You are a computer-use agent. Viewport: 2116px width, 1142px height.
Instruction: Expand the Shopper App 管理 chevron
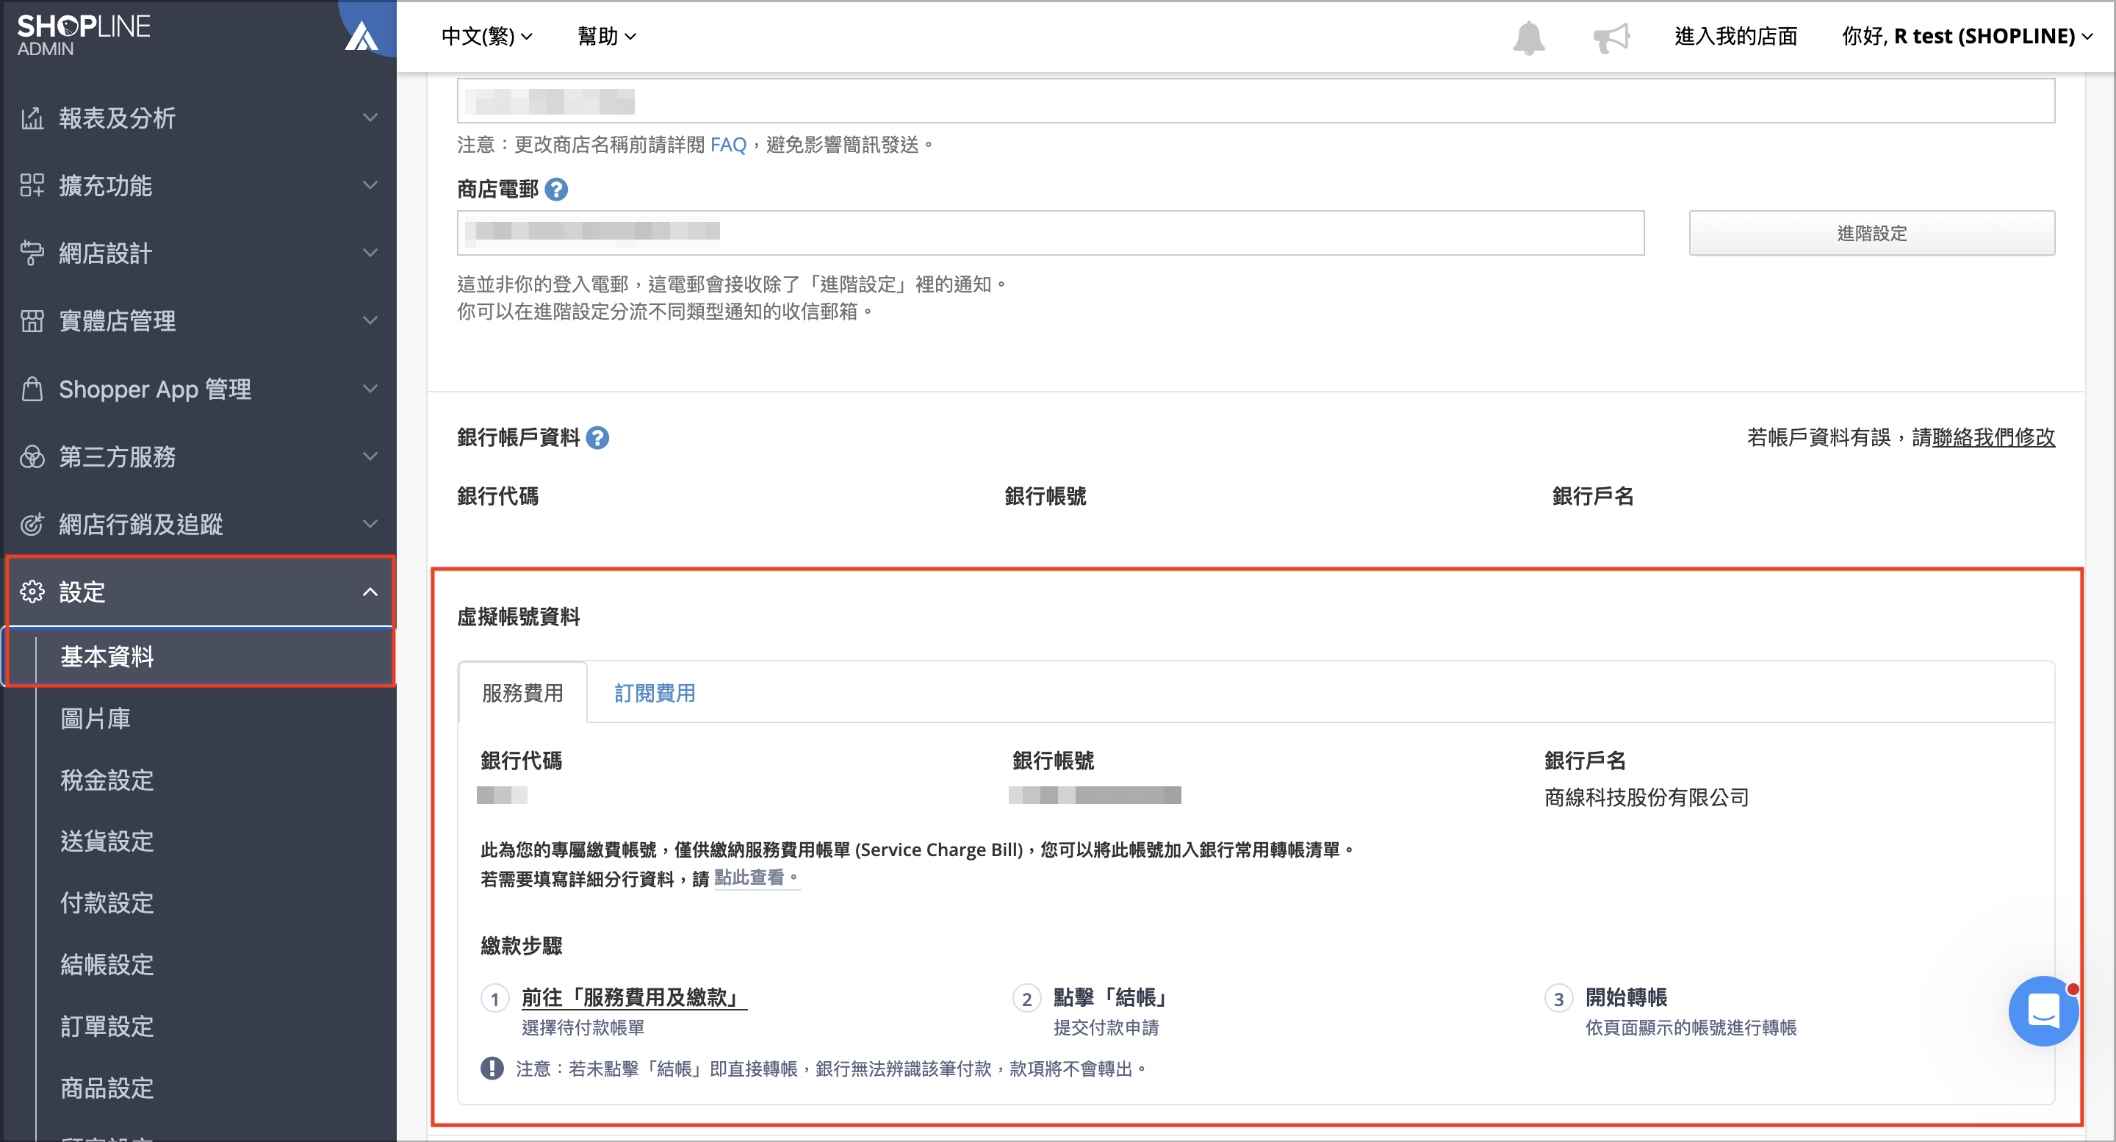(x=370, y=389)
